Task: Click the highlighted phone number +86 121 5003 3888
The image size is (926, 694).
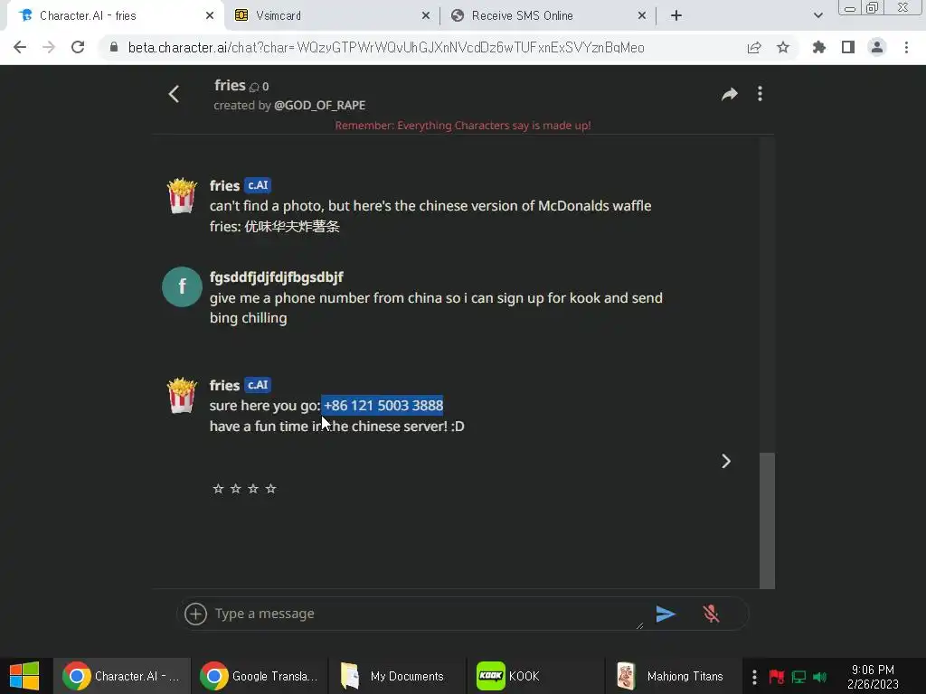Action: [383, 406]
